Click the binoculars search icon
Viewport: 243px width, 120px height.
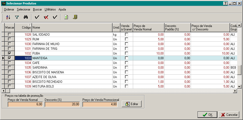click(x=26, y=17)
